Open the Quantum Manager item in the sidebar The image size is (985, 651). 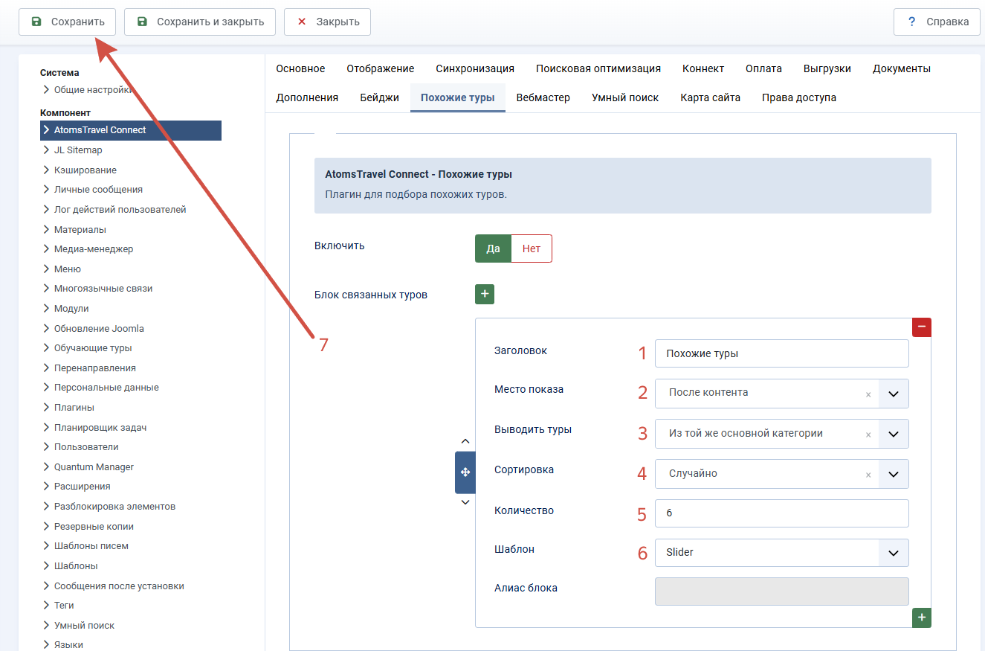point(94,466)
